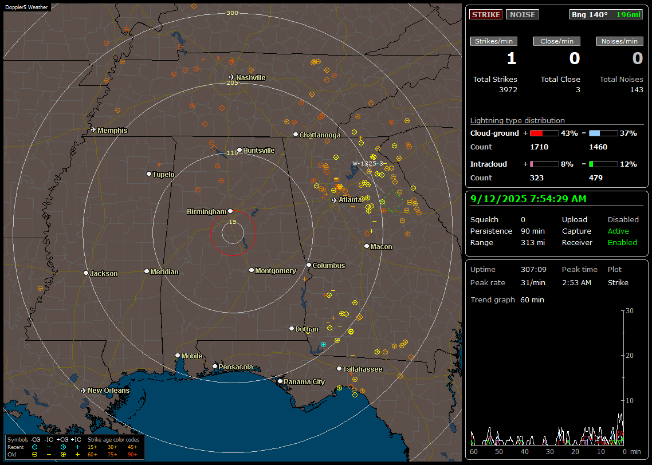Image resolution: width=652 pixels, height=465 pixels.
Task: Select the Birmingham city dot marker
Action: 230,211
